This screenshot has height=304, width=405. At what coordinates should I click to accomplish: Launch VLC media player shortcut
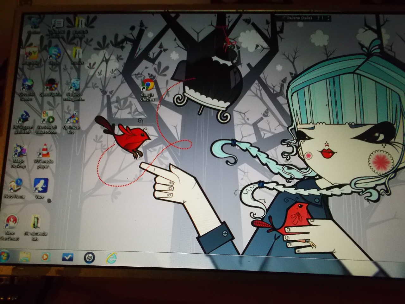point(44,156)
